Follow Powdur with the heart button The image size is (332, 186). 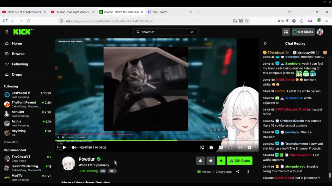click(x=211, y=161)
